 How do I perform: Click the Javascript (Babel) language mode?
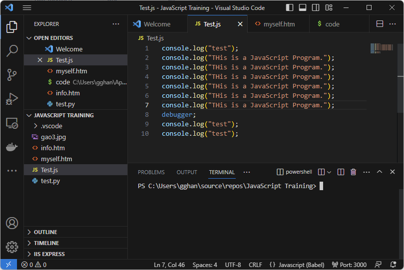297,265
